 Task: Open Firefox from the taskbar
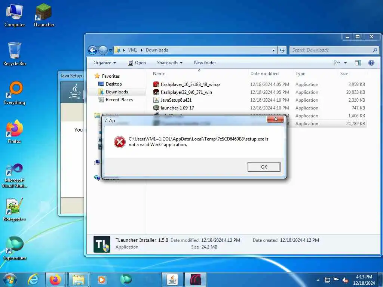tap(55, 280)
